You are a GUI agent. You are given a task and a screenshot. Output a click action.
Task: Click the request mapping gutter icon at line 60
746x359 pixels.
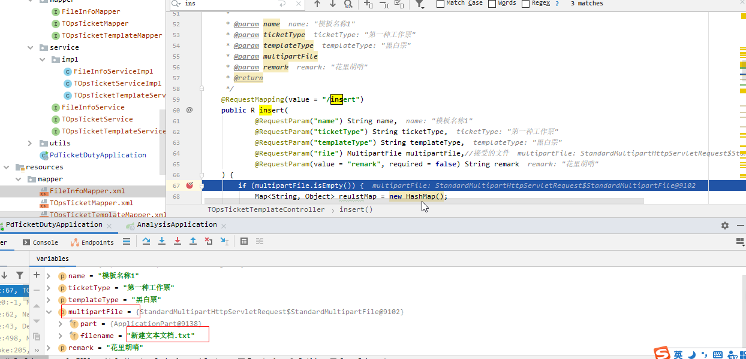coord(189,110)
